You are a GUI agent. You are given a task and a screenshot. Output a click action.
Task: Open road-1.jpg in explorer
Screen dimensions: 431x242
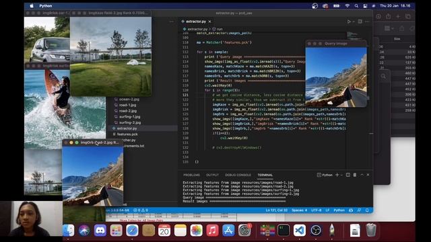point(127,105)
